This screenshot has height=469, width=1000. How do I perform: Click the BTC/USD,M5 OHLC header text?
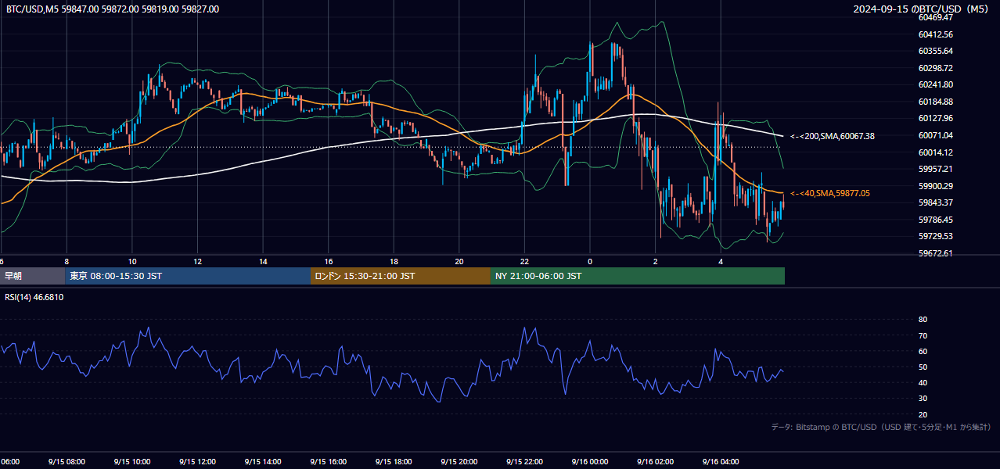pos(113,9)
